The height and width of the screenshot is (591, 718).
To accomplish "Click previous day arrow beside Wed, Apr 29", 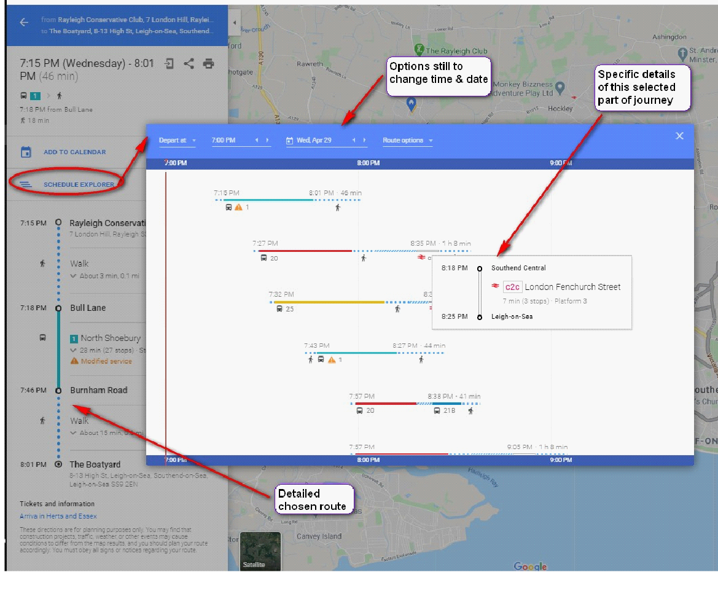I will 354,141.
